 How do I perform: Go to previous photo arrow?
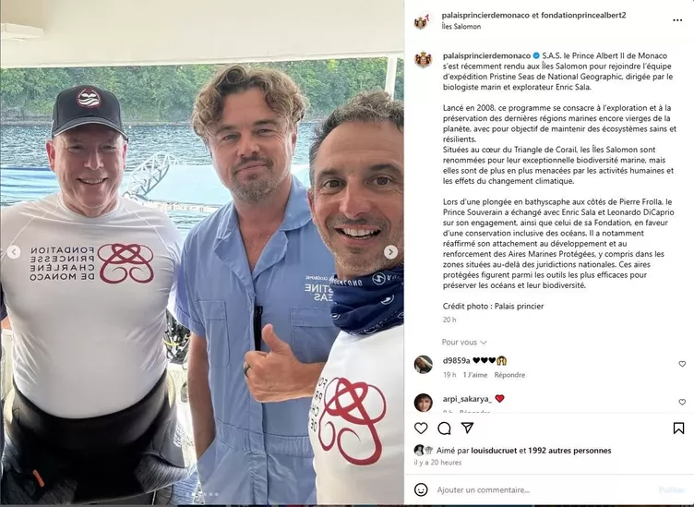point(13,252)
